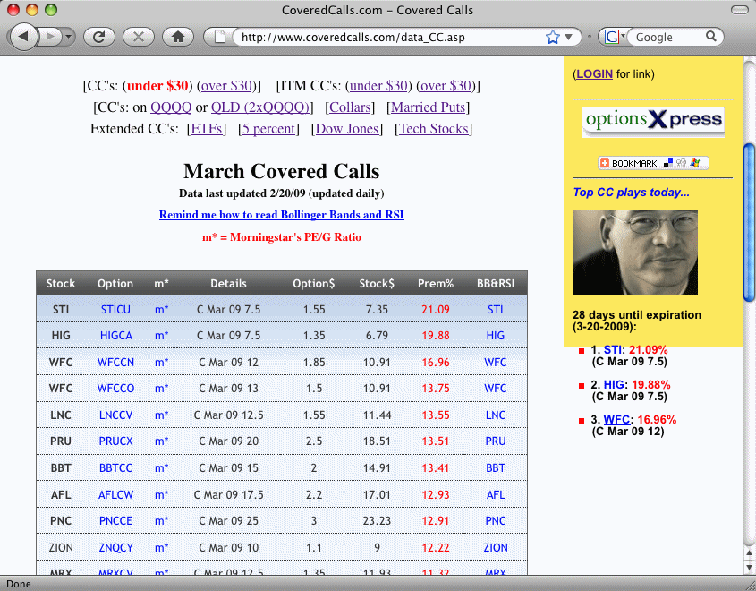
Task: Click the toolbar toggle pill in title bar
Action: coord(739,10)
